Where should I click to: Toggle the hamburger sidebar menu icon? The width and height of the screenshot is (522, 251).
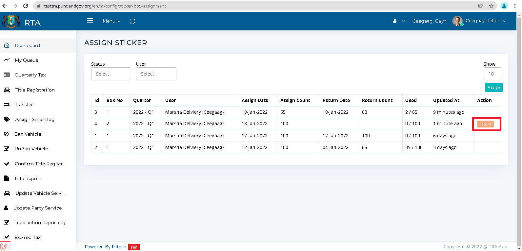click(90, 21)
